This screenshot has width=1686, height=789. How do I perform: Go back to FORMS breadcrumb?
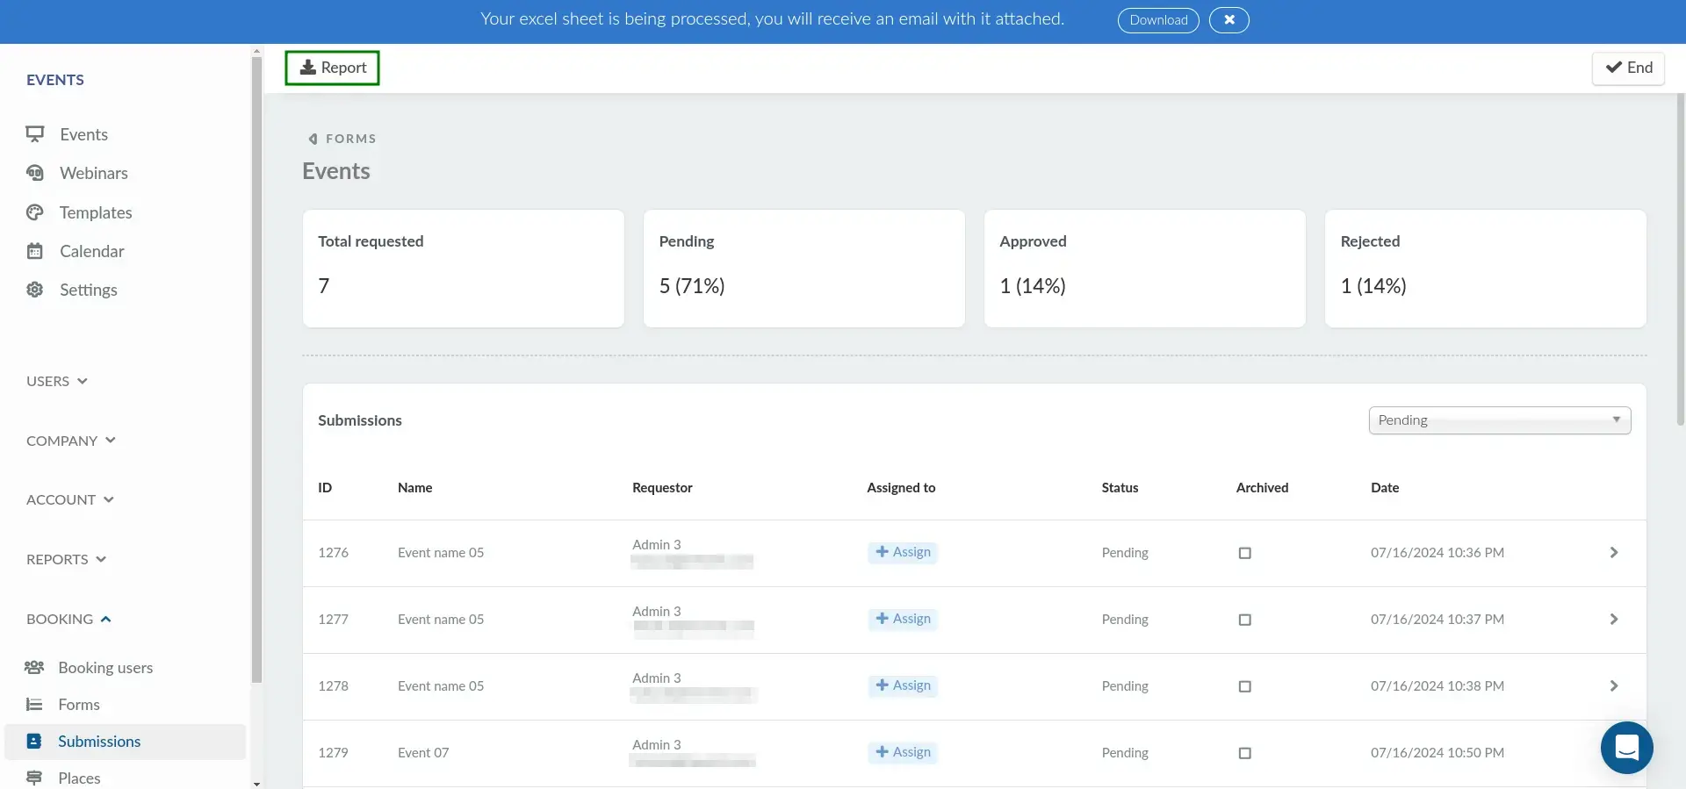click(342, 139)
